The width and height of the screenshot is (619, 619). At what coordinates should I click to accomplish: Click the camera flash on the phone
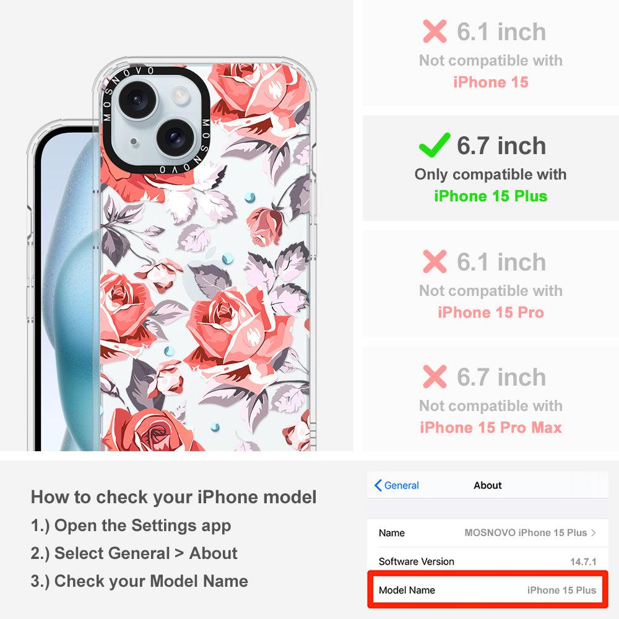(180, 95)
